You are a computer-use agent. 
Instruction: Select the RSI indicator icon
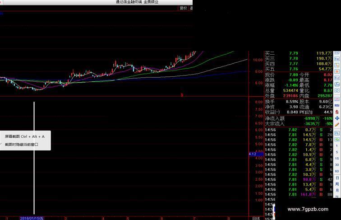click(337, 105)
